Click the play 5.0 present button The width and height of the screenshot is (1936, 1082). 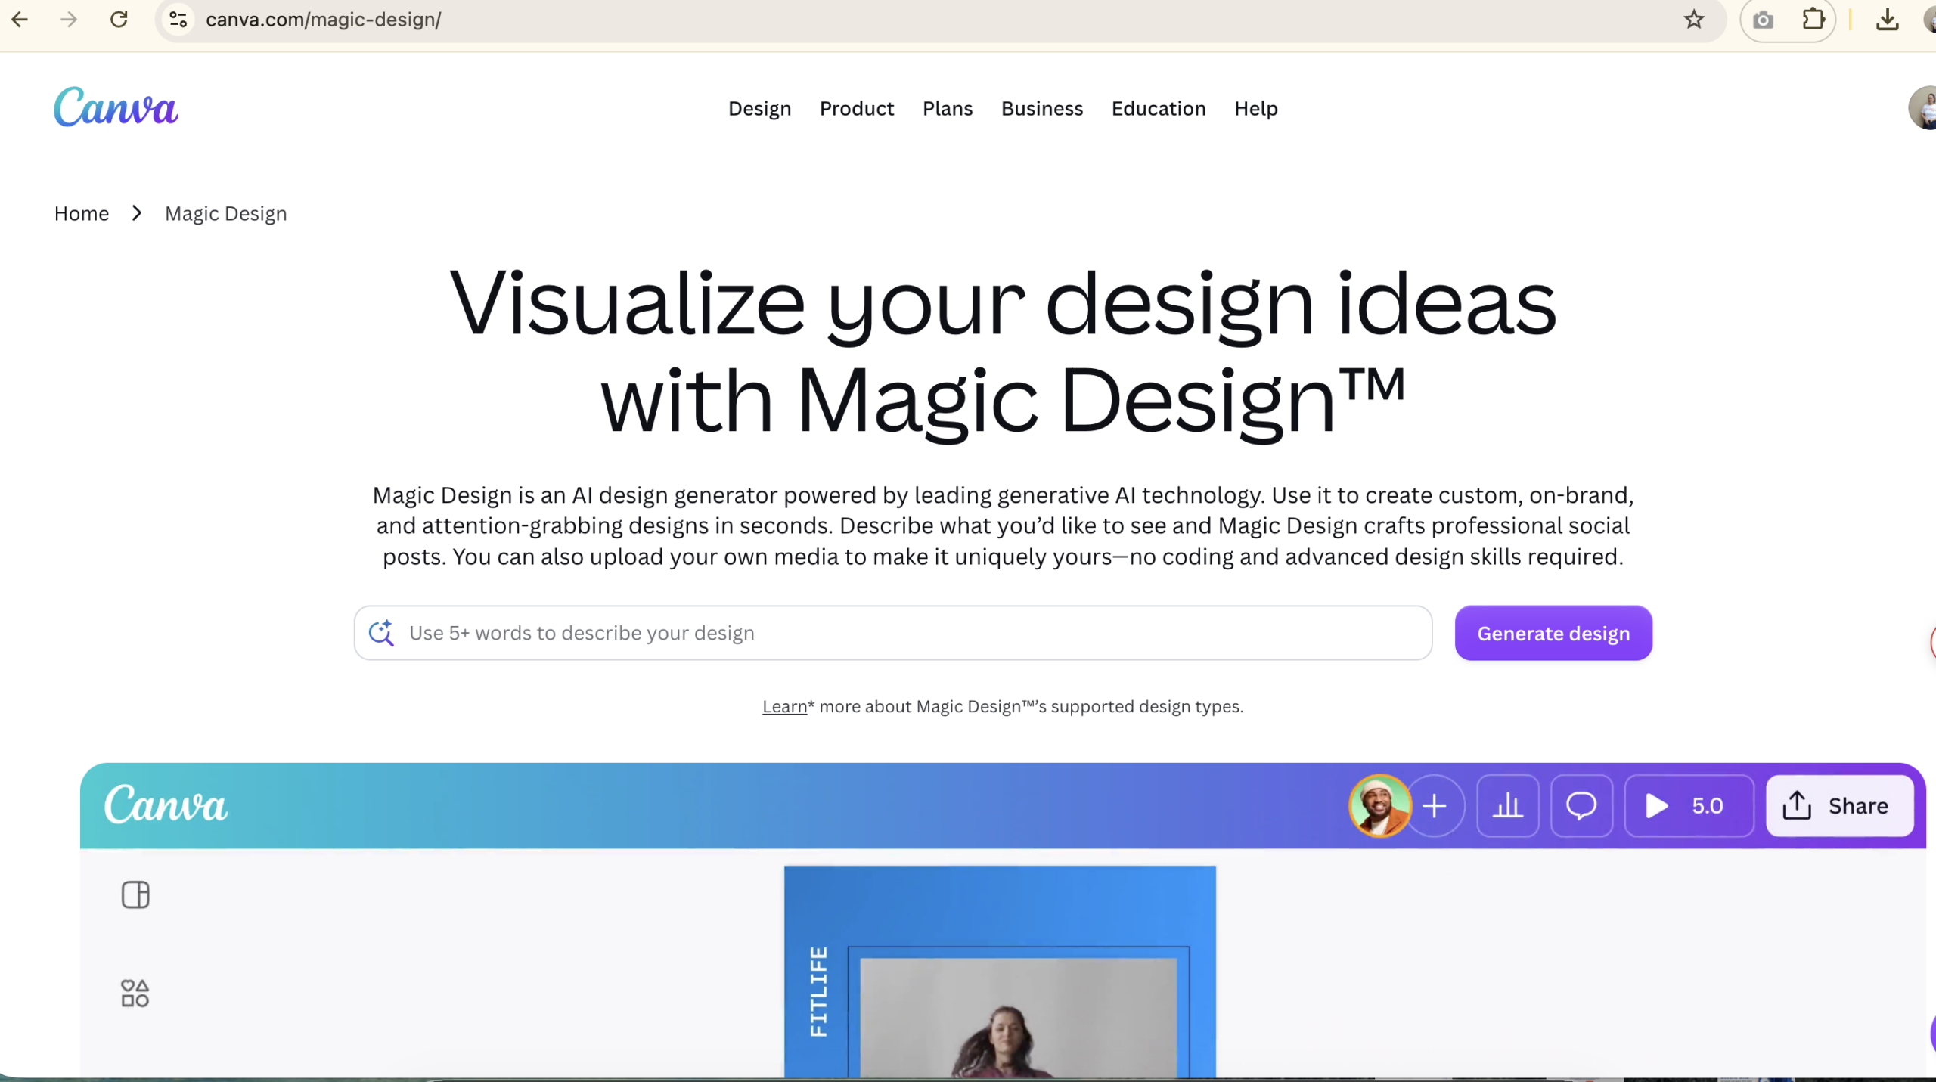tap(1688, 806)
